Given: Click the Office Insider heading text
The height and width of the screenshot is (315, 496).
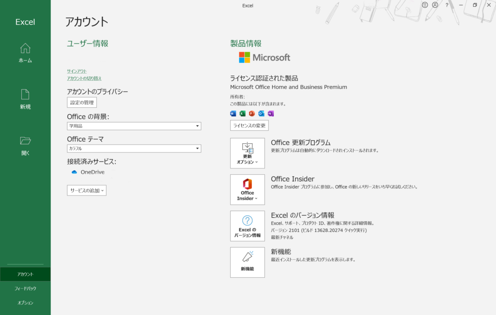Looking at the screenshot, I should (293, 179).
